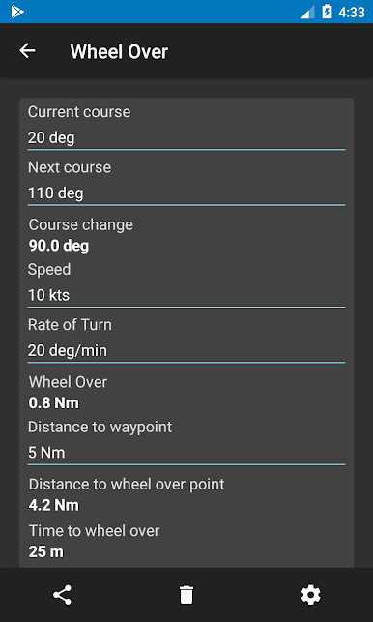Select the Course change 90.0 deg result
Screen dimensions: 373x622
[x=59, y=247]
